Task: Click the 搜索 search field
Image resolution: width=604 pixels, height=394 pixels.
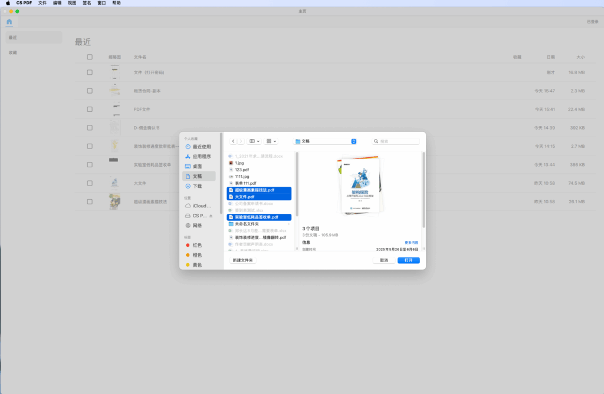Action: coord(396,141)
